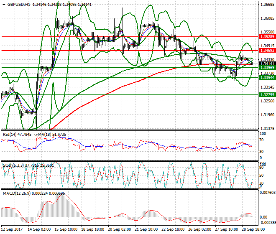This screenshot has width=276, height=234.
Task: Select the red 1.34693 resistance price label
Action: [x=267, y=51]
